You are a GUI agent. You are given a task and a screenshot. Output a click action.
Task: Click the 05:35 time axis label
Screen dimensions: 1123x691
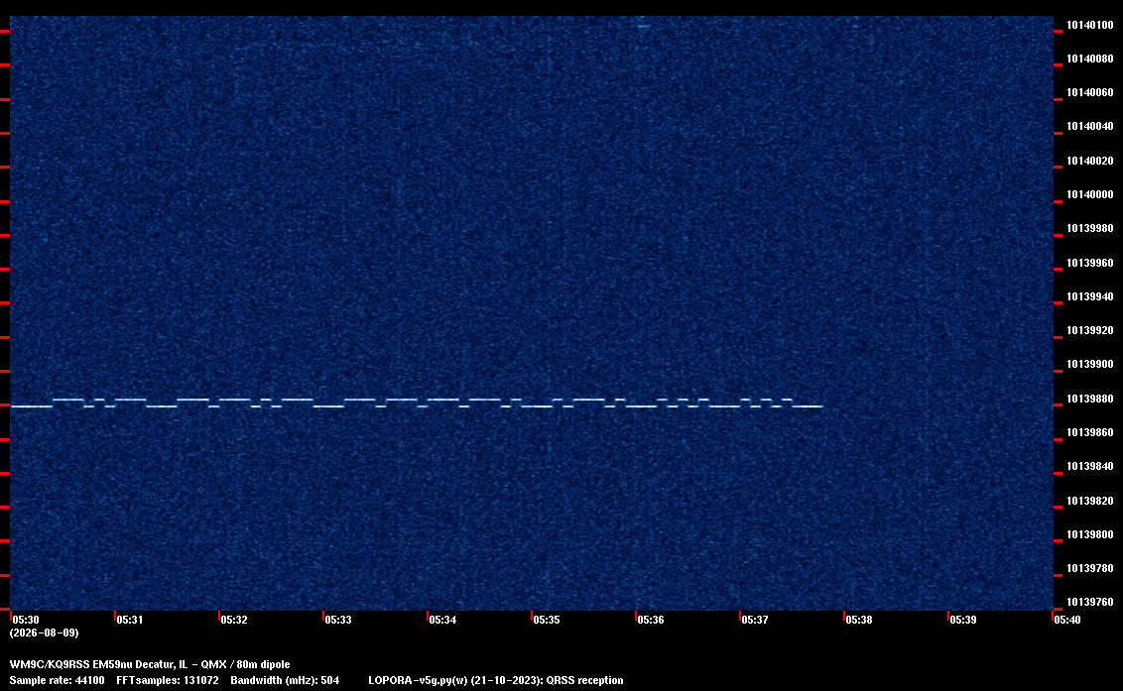(x=547, y=620)
